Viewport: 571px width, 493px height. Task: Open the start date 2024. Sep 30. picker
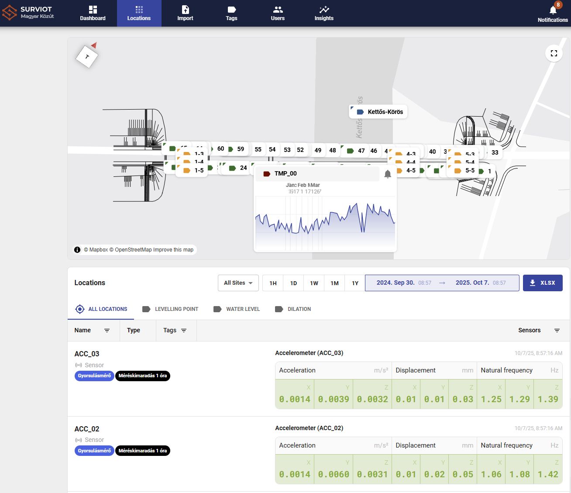click(x=396, y=283)
